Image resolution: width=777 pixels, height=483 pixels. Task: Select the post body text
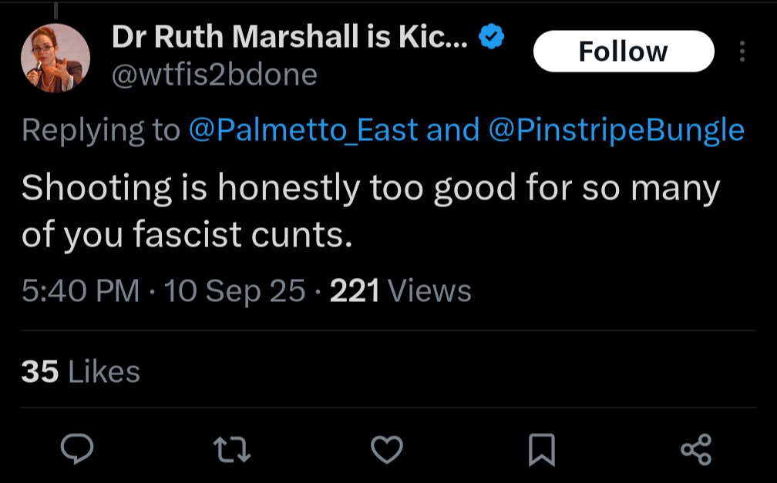(x=371, y=210)
